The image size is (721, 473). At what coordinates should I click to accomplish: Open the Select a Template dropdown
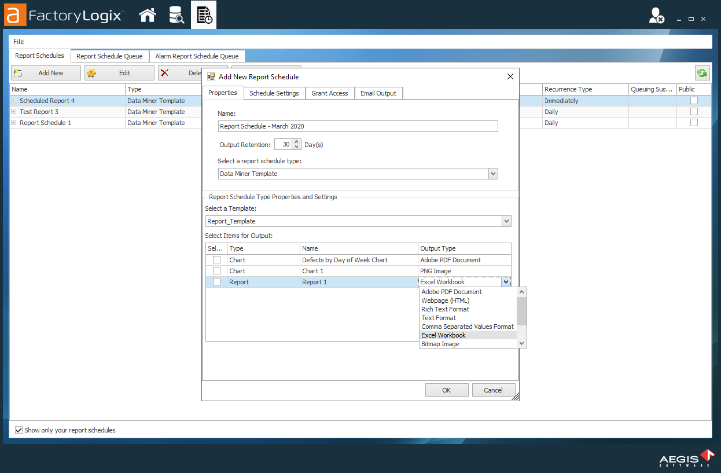[x=506, y=221]
